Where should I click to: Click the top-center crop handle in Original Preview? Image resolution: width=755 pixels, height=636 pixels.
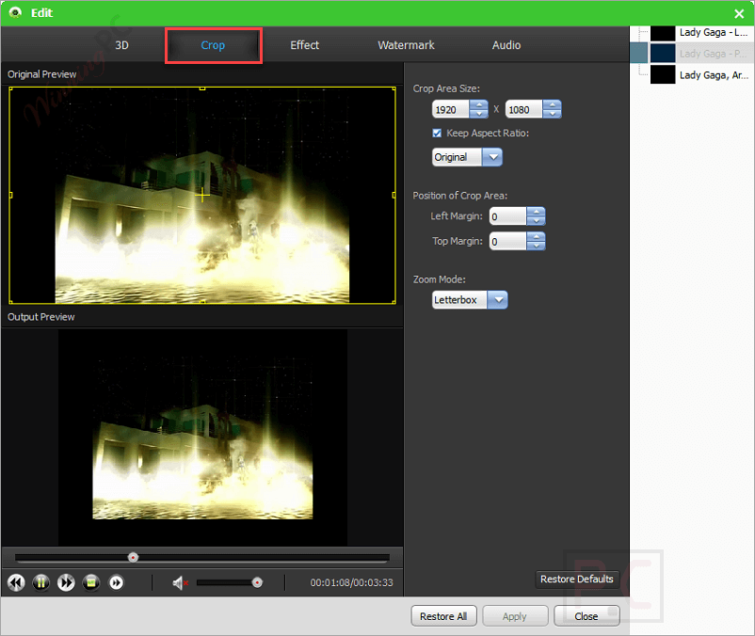tap(202, 88)
